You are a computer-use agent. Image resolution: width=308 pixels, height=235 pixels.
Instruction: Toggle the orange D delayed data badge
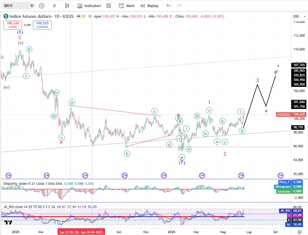[84, 16]
